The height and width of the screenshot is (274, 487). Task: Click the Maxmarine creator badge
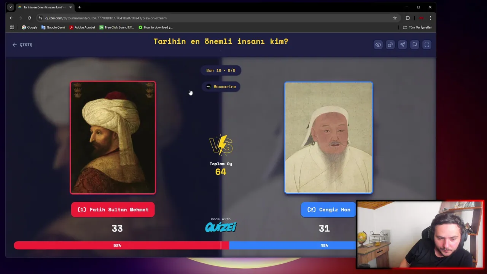(x=221, y=87)
